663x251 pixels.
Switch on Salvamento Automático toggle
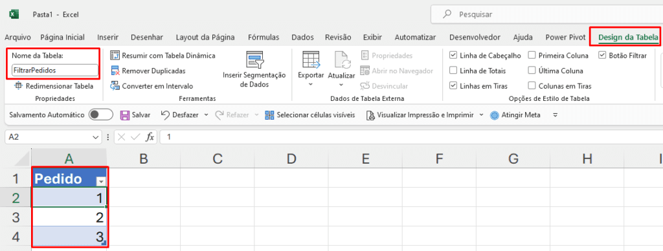[x=100, y=115]
